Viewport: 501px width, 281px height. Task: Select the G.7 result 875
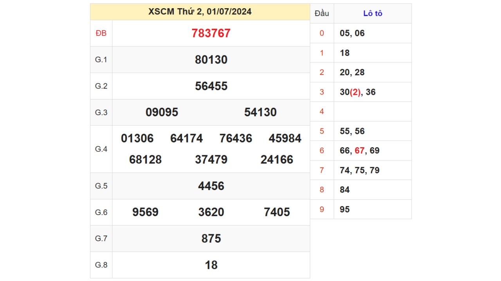coord(211,238)
